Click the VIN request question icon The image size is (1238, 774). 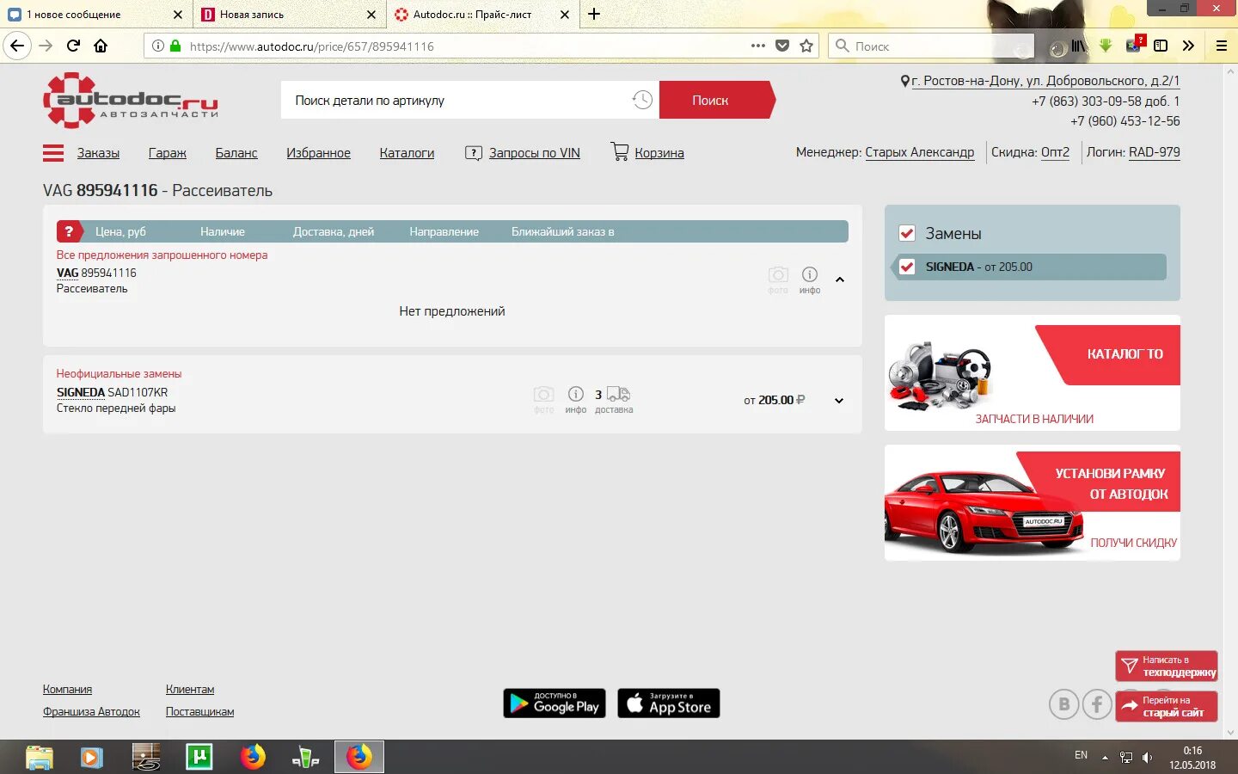[473, 153]
